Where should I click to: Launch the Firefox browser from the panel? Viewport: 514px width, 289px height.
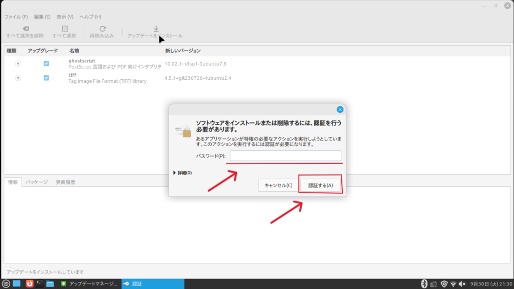29,284
